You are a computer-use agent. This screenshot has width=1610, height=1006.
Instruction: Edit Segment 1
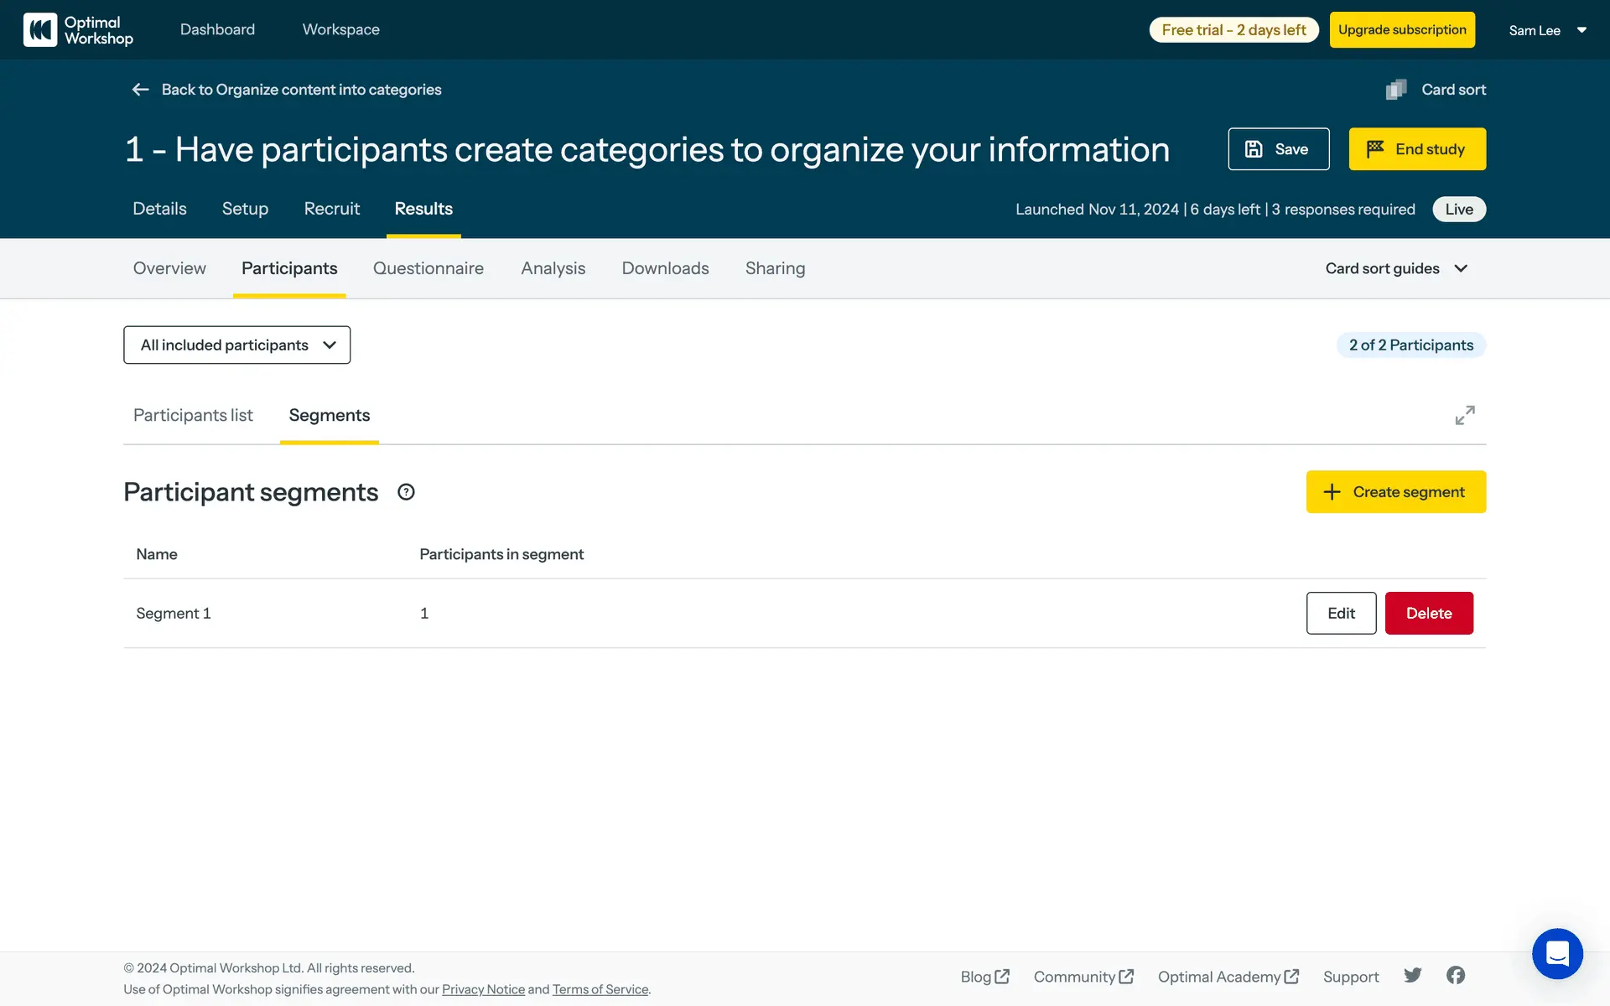pyautogui.click(x=1340, y=614)
